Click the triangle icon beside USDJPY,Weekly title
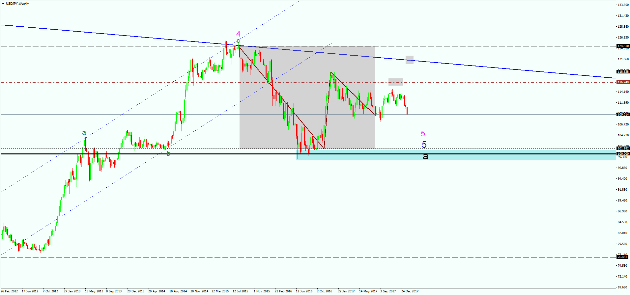 point(3,4)
